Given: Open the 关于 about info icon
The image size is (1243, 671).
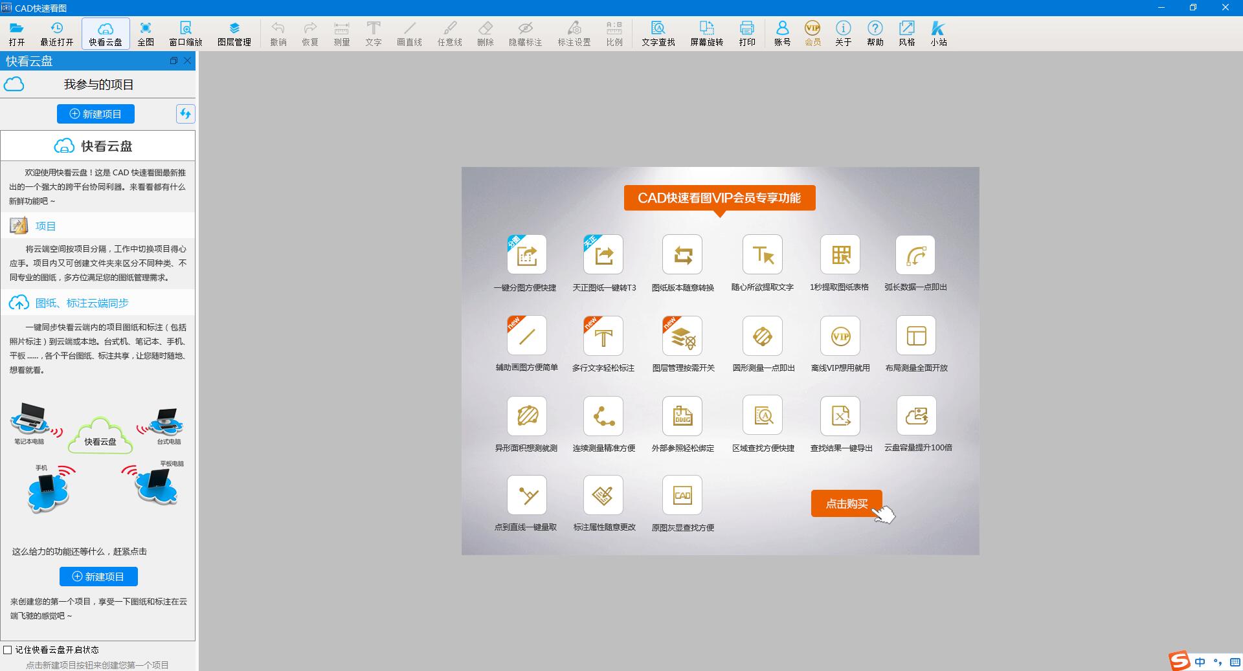Looking at the screenshot, I should (x=843, y=34).
